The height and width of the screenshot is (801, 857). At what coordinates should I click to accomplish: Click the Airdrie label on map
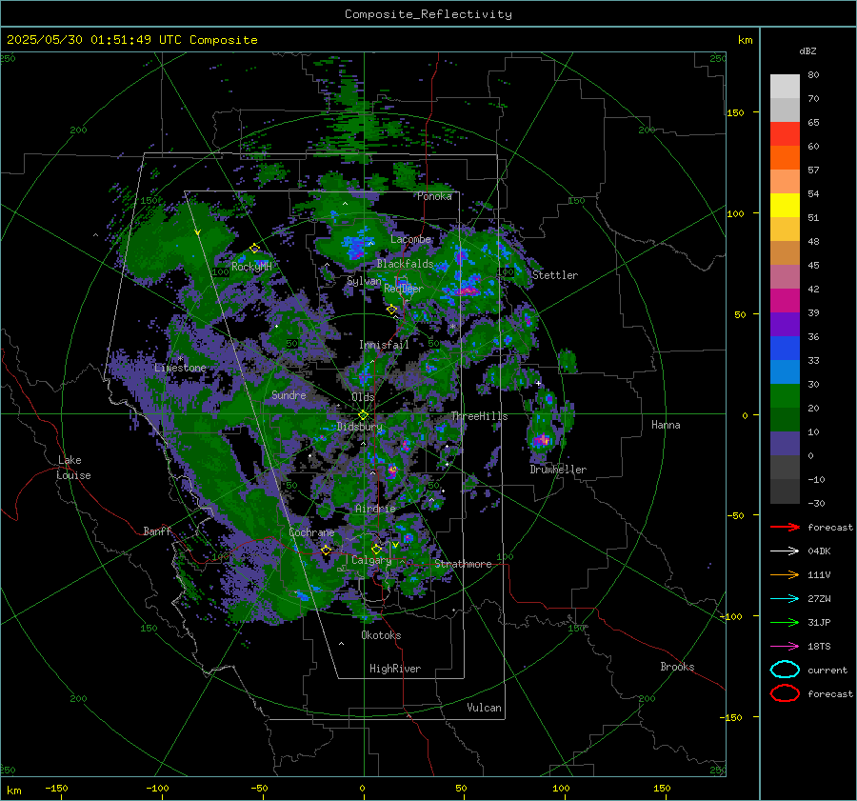[375, 509]
